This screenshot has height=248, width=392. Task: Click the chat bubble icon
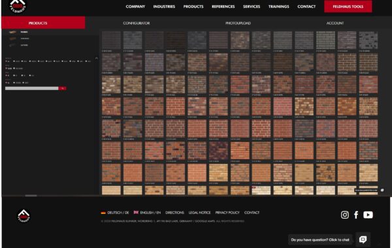pos(363,240)
